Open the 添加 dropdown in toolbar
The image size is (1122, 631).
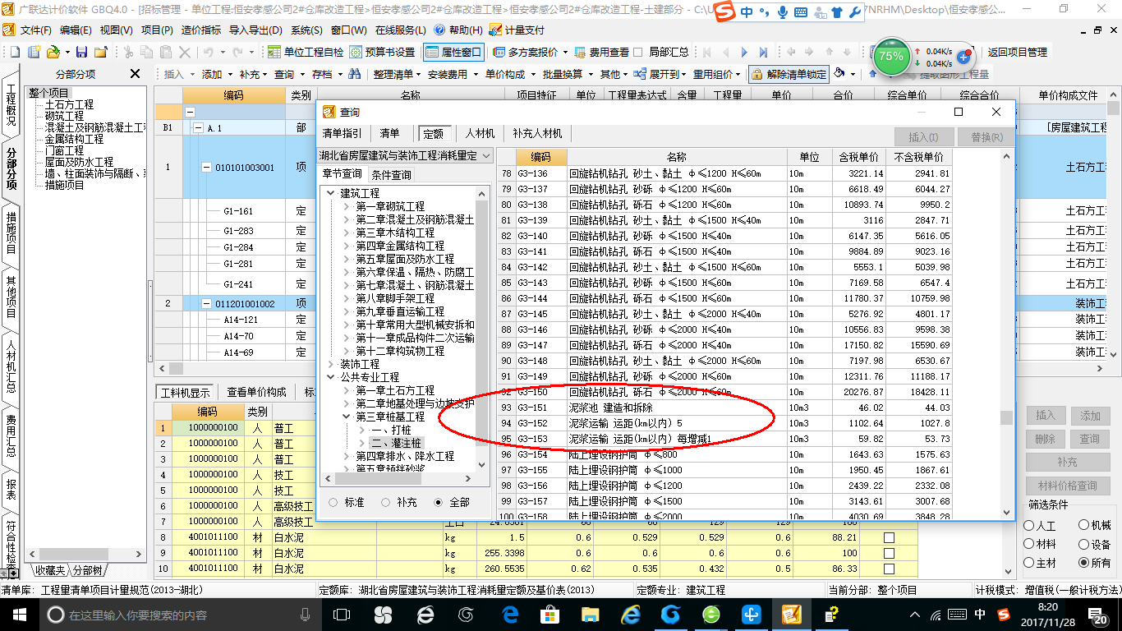pos(216,74)
